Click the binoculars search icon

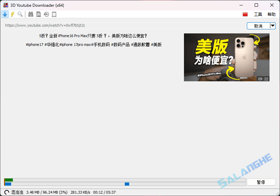pyautogui.click(x=30, y=14)
